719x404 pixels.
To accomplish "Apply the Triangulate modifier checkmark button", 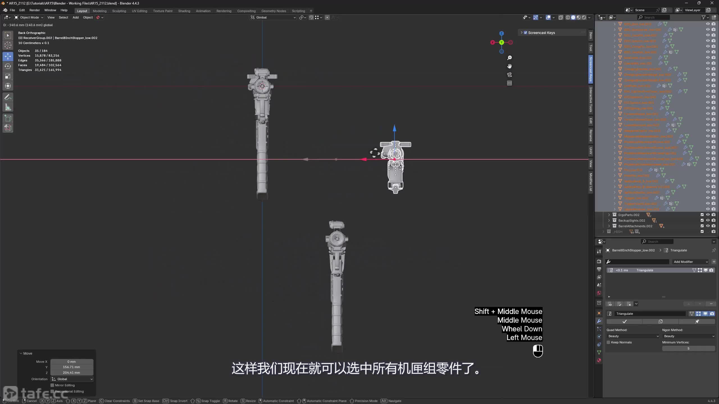I will pyautogui.click(x=624, y=322).
